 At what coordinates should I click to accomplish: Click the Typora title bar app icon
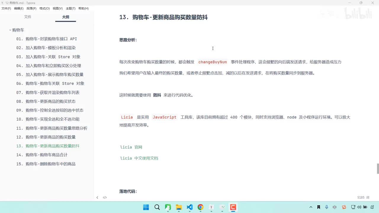(2, 3)
